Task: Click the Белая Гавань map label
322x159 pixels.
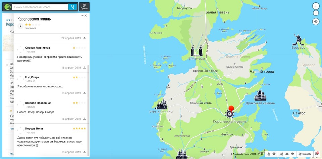Action: (x=217, y=12)
